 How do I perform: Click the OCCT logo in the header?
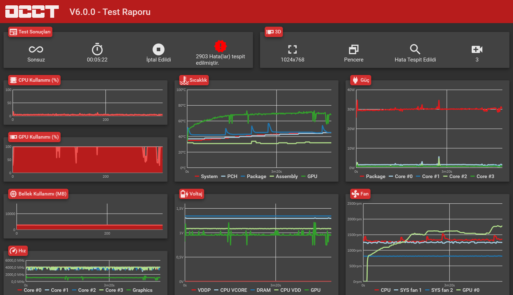(32, 11)
